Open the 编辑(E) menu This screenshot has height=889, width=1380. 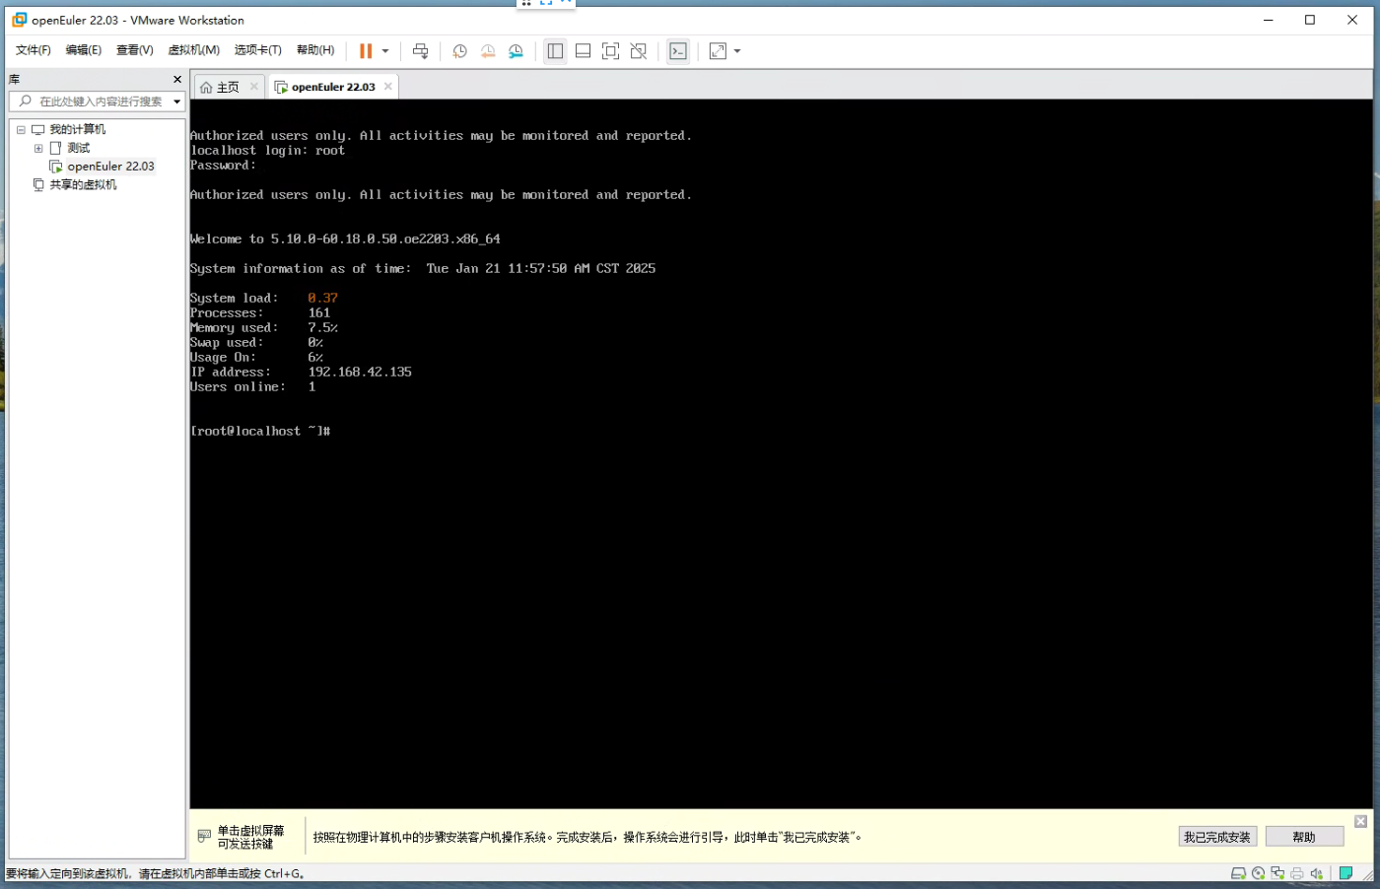pyautogui.click(x=84, y=50)
